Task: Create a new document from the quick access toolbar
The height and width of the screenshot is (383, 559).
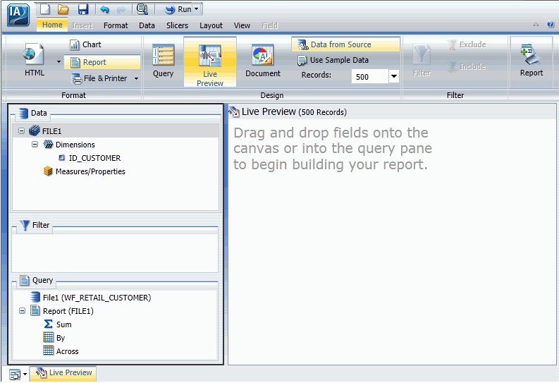Action: [45, 8]
